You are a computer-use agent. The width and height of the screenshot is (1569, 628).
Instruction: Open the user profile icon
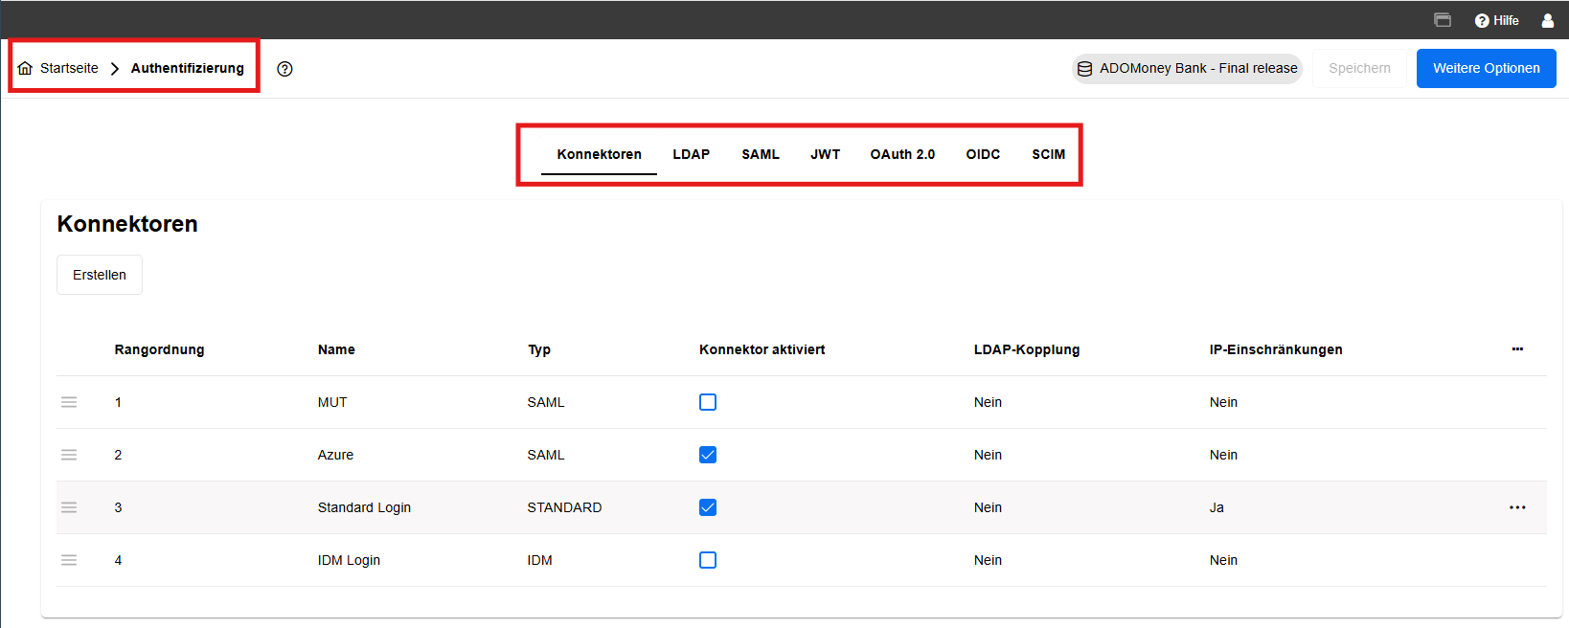click(x=1547, y=20)
